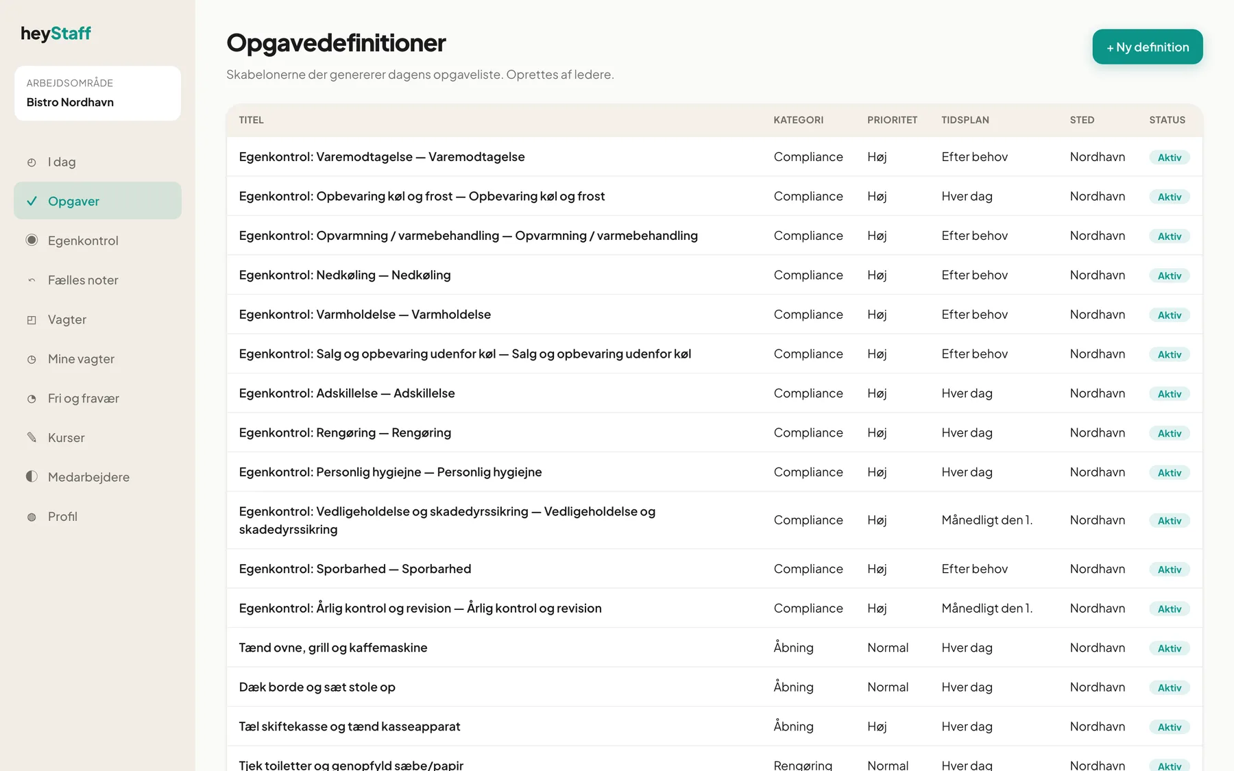Click Tæl skiftekasse og tænd kasseapparat

tap(350, 726)
